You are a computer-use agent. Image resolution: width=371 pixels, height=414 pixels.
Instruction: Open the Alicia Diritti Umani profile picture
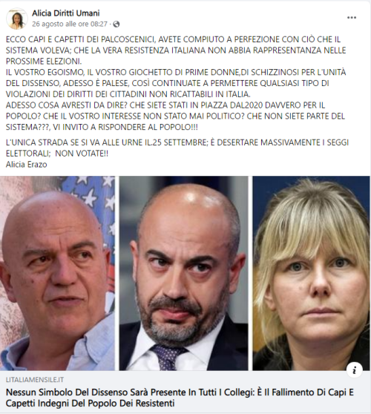click(x=16, y=19)
